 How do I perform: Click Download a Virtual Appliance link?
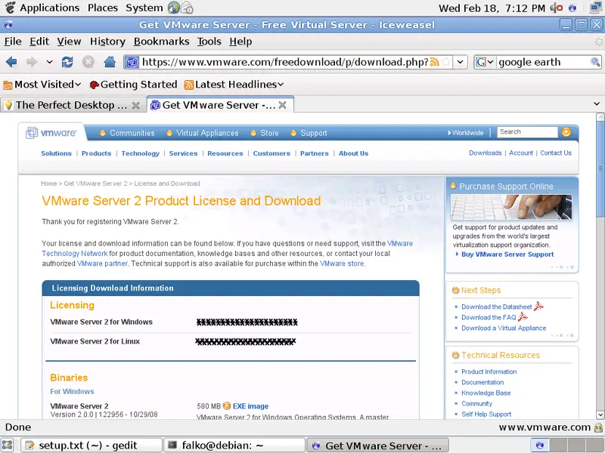[504, 328]
